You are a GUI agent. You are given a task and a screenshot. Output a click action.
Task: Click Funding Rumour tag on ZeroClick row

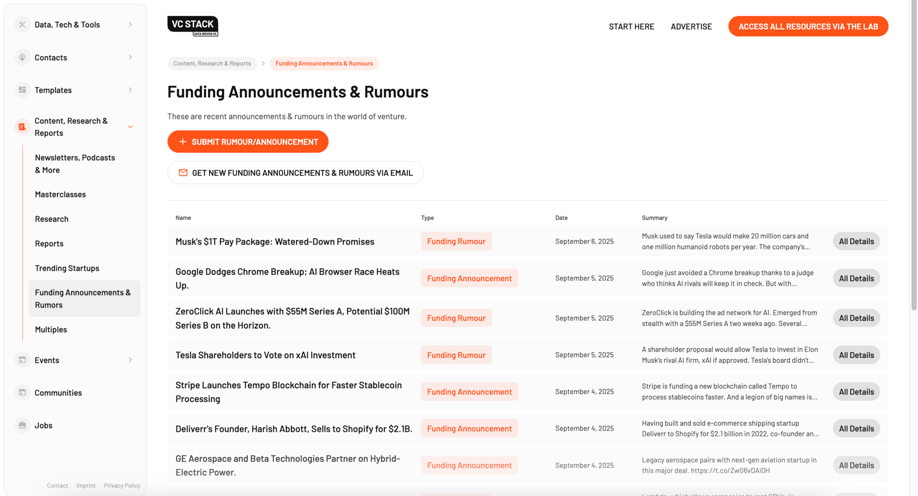456,318
